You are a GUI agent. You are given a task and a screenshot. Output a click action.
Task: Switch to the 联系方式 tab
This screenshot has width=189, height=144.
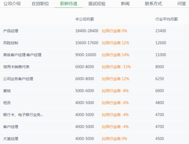(x=153, y=4)
